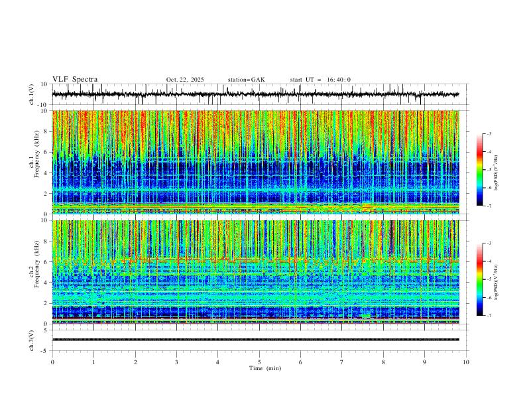
Task: Click the ch.1 colorbar 'log(PSD)(V²/Hz)' label
Action: pos(496,173)
